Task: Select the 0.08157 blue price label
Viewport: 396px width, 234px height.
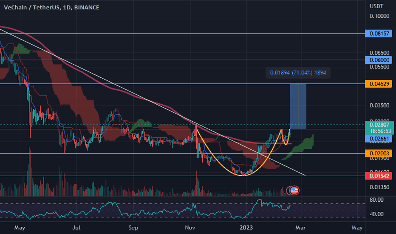Action: click(379, 33)
